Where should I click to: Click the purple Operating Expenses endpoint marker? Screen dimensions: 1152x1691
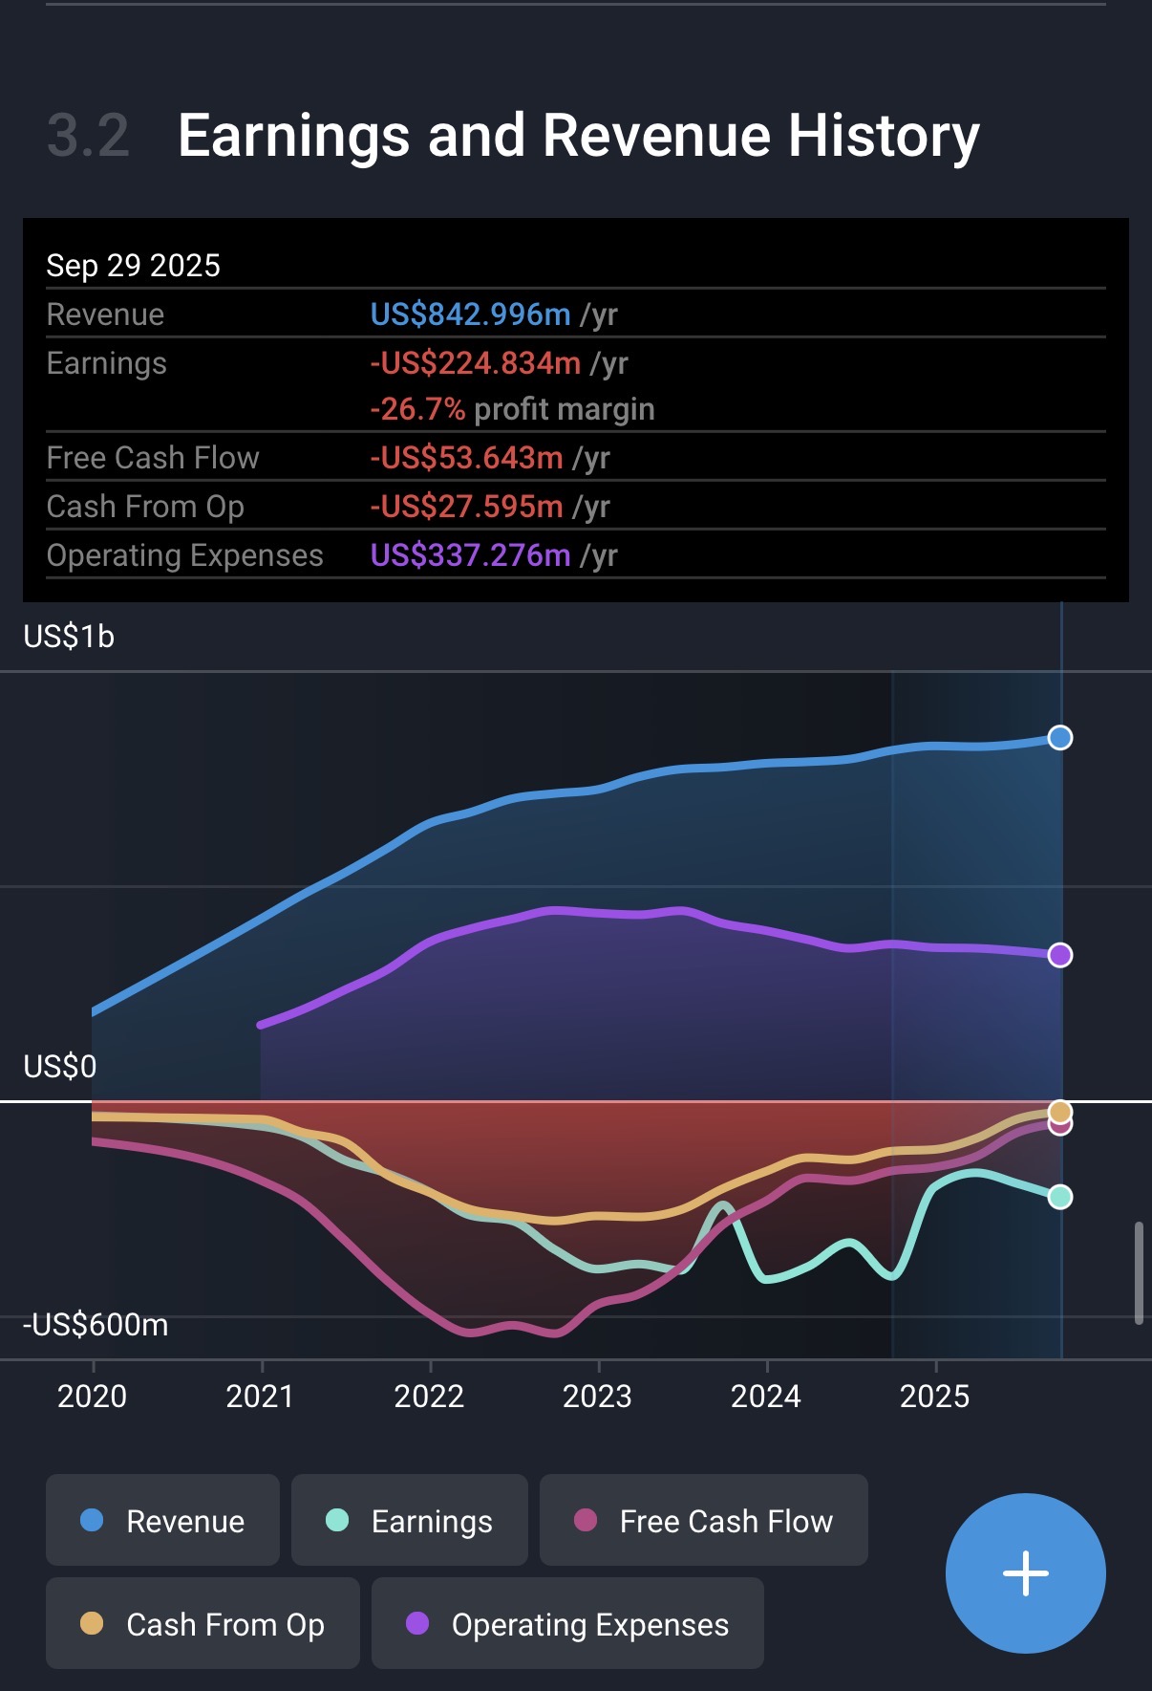coord(1059,955)
